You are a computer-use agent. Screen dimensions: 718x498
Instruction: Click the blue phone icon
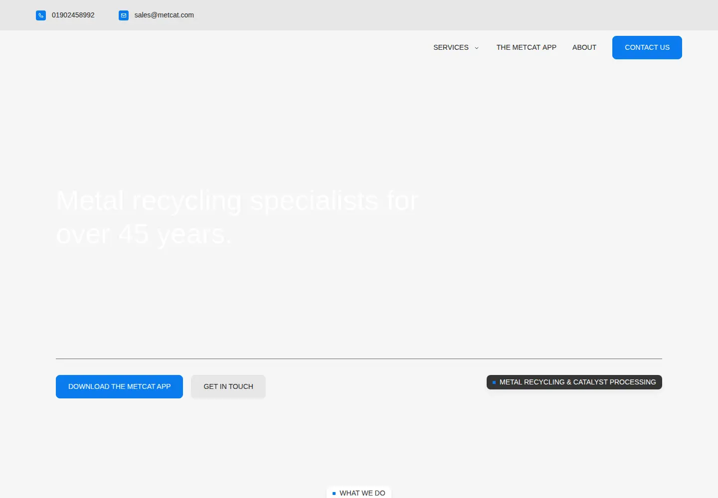pos(41,15)
